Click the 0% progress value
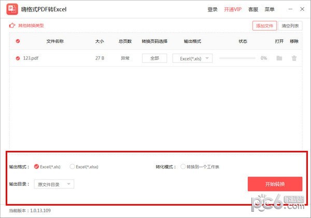Viewport: 311px width, 218px height. 264,58
